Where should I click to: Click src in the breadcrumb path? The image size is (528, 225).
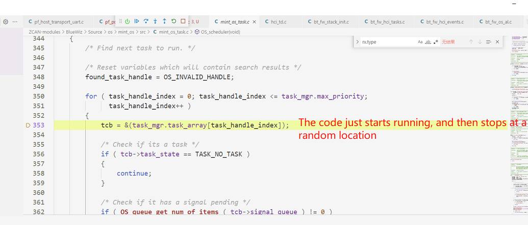coord(143,32)
